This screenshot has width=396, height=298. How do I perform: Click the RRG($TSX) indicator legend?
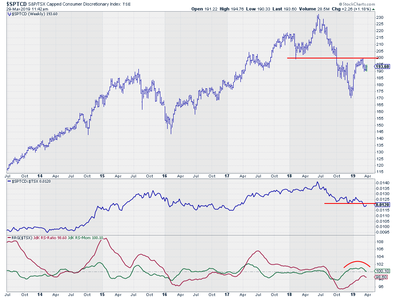[22, 238]
